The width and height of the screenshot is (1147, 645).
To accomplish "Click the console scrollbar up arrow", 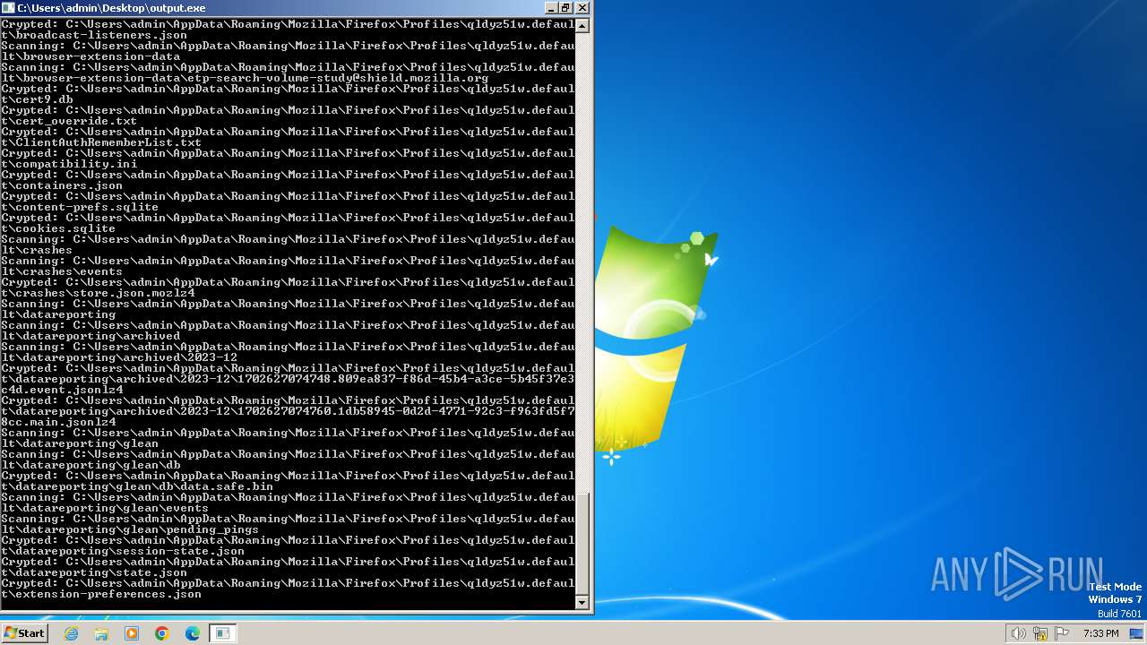I will (x=582, y=26).
